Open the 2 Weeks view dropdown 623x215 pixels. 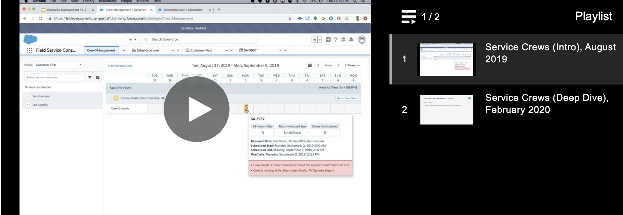point(352,65)
